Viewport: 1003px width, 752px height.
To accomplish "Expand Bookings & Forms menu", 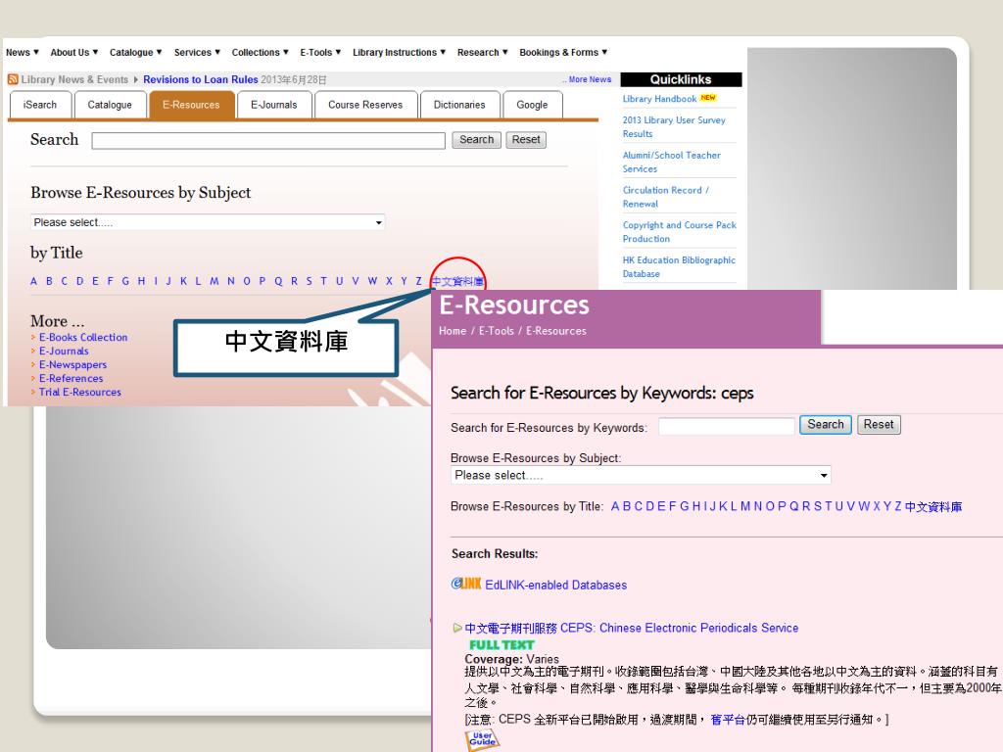I will coord(563,53).
